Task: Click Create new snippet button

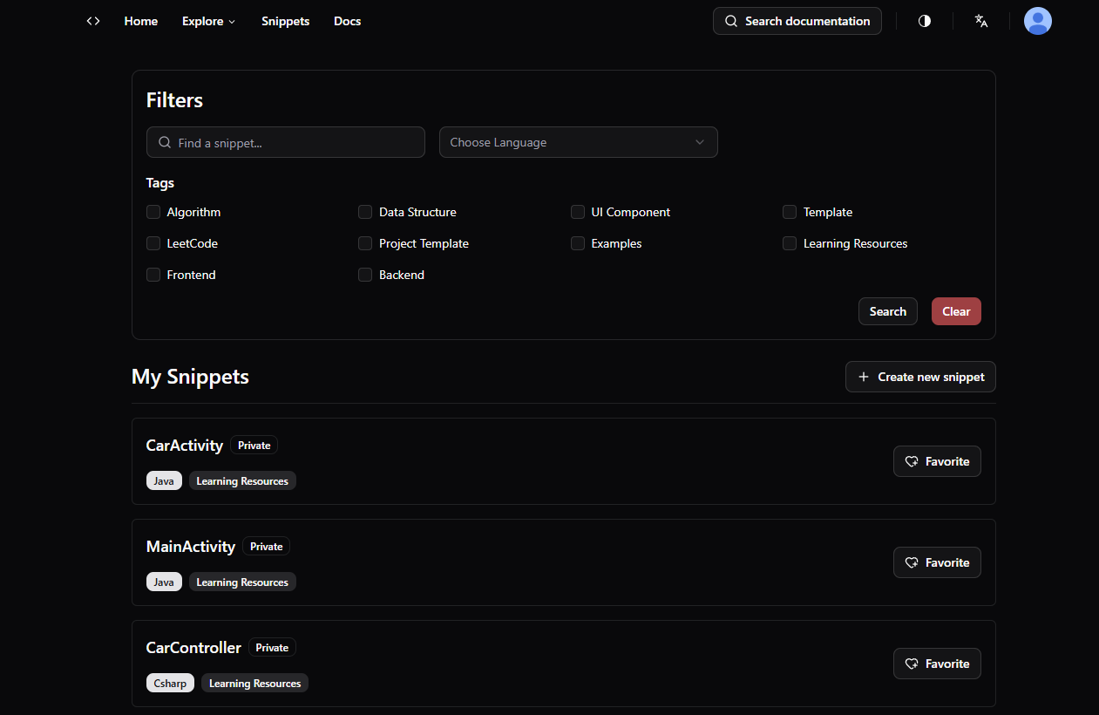Action: click(x=920, y=377)
